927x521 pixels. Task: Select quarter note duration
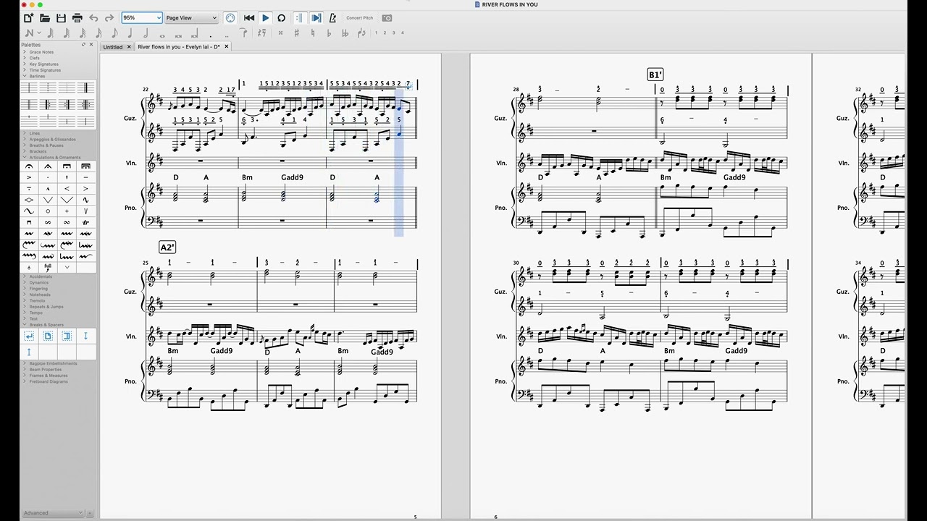[x=130, y=33]
